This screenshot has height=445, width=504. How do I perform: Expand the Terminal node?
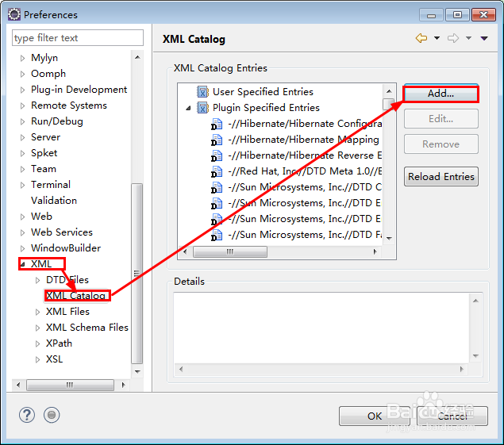(22, 185)
